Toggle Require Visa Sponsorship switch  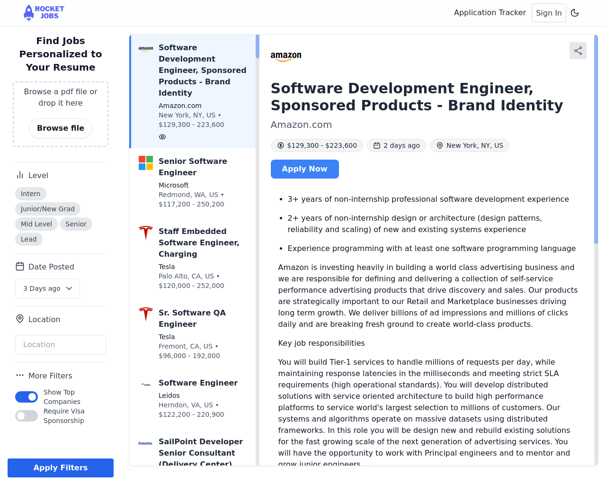click(27, 416)
